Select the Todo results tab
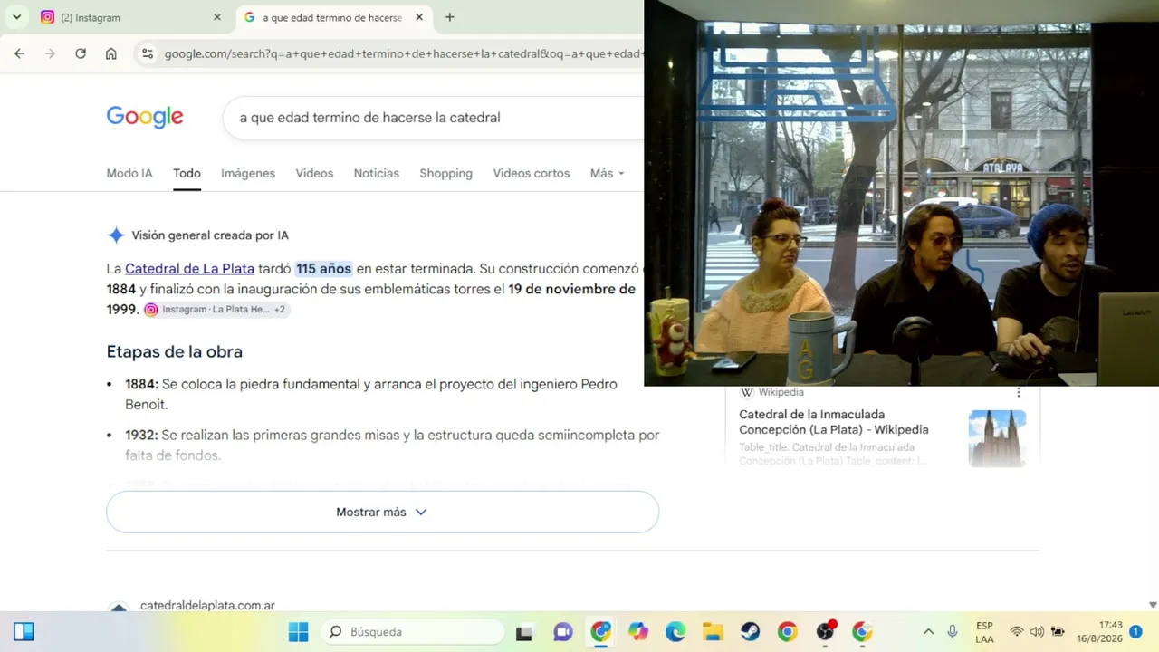This screenshot has width=1159, height=652. pos(187,173)
